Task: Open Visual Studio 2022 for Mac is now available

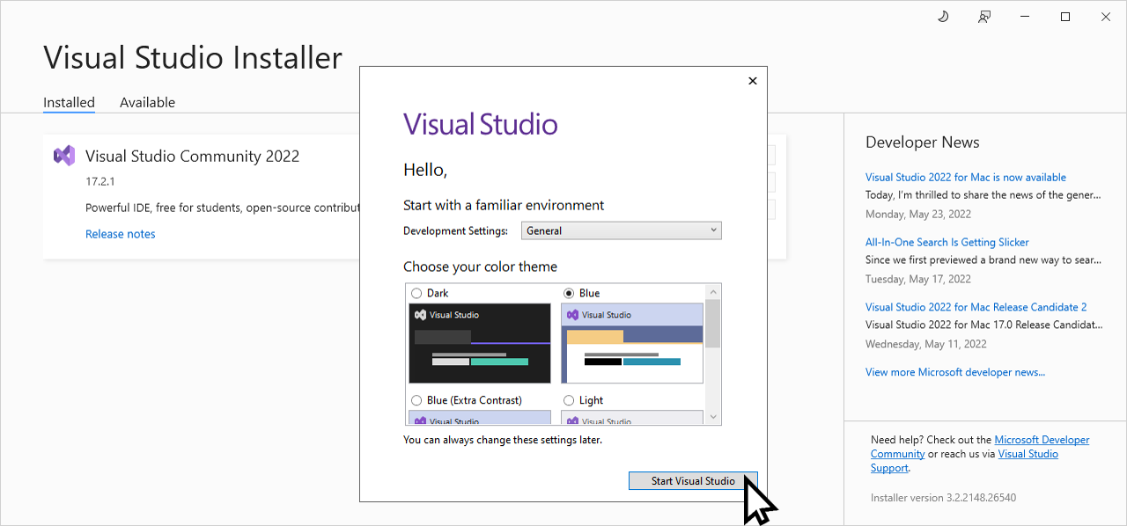Action: coord(966,177)
